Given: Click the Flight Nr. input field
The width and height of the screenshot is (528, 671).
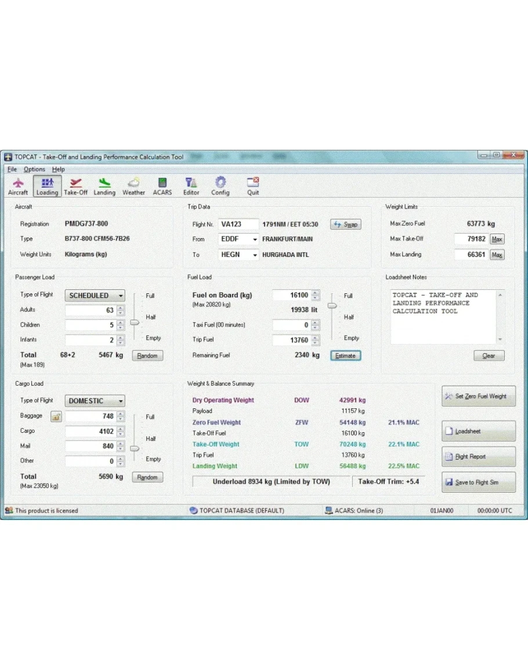Looking at the screenshot, I should coord(238,224).
